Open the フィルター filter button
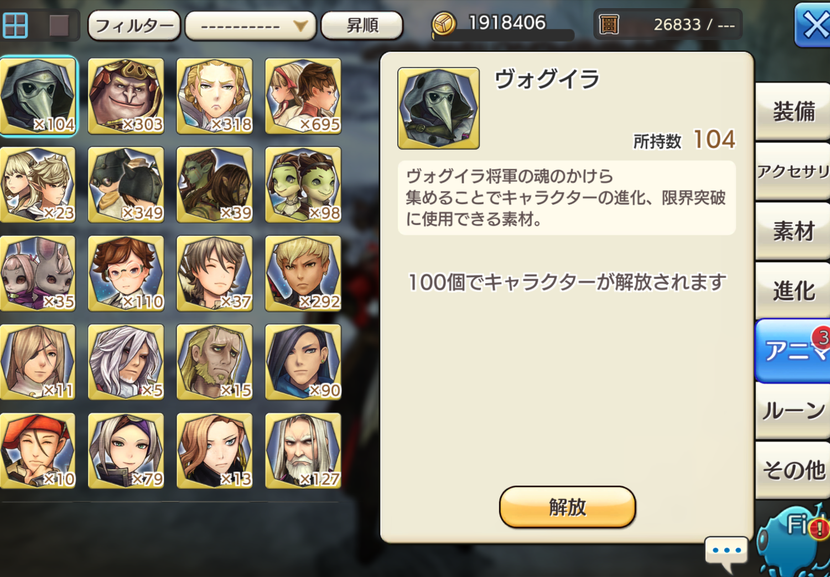830x577 pixels. 134,25
